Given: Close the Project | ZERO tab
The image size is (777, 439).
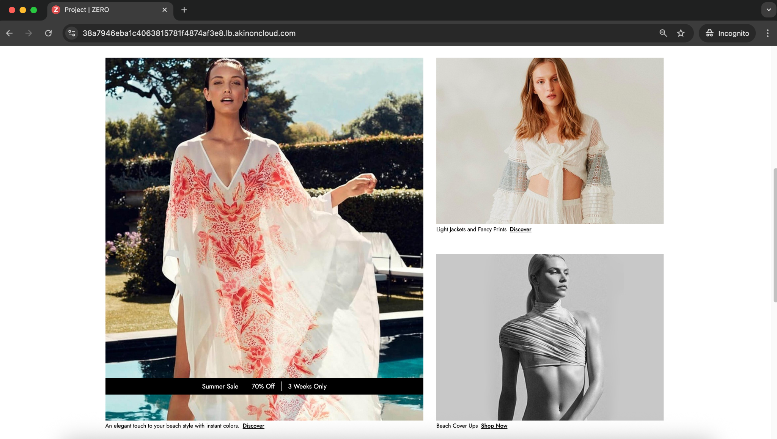Looking at the screenshot, I should pos(165,10).
